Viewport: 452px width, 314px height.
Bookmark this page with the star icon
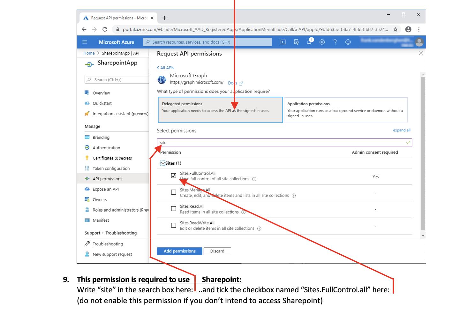(395, 29)
